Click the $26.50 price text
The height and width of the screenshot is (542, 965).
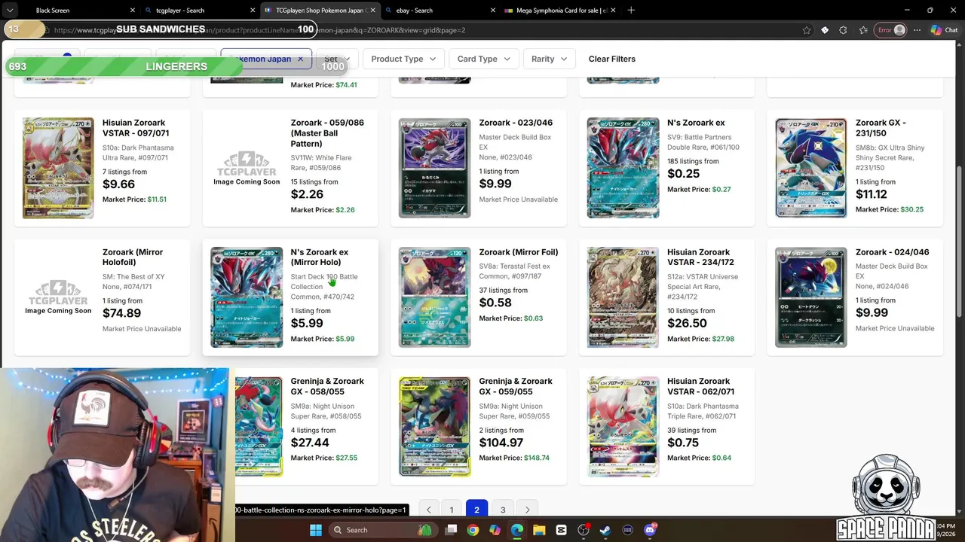pos(687,324)
